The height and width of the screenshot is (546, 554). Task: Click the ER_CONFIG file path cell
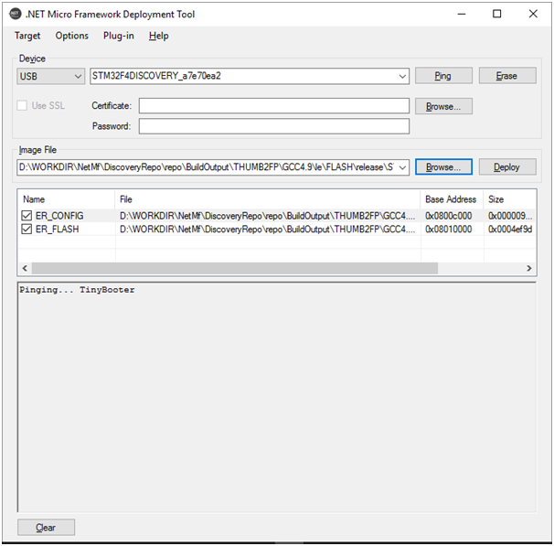268,216
